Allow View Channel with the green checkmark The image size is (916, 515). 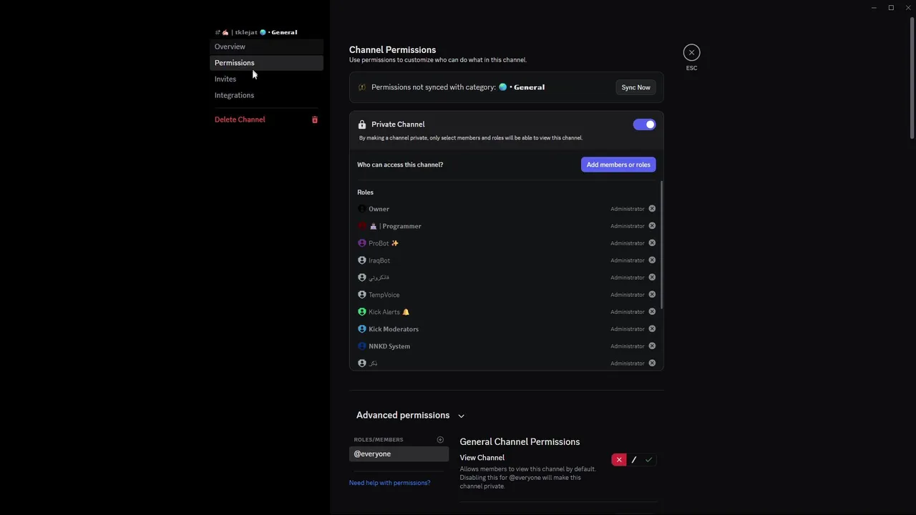pyautogui.click(x=648, y=460)
